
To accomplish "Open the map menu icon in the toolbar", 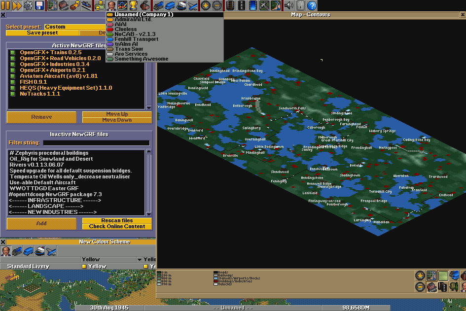I will (52, 5).
